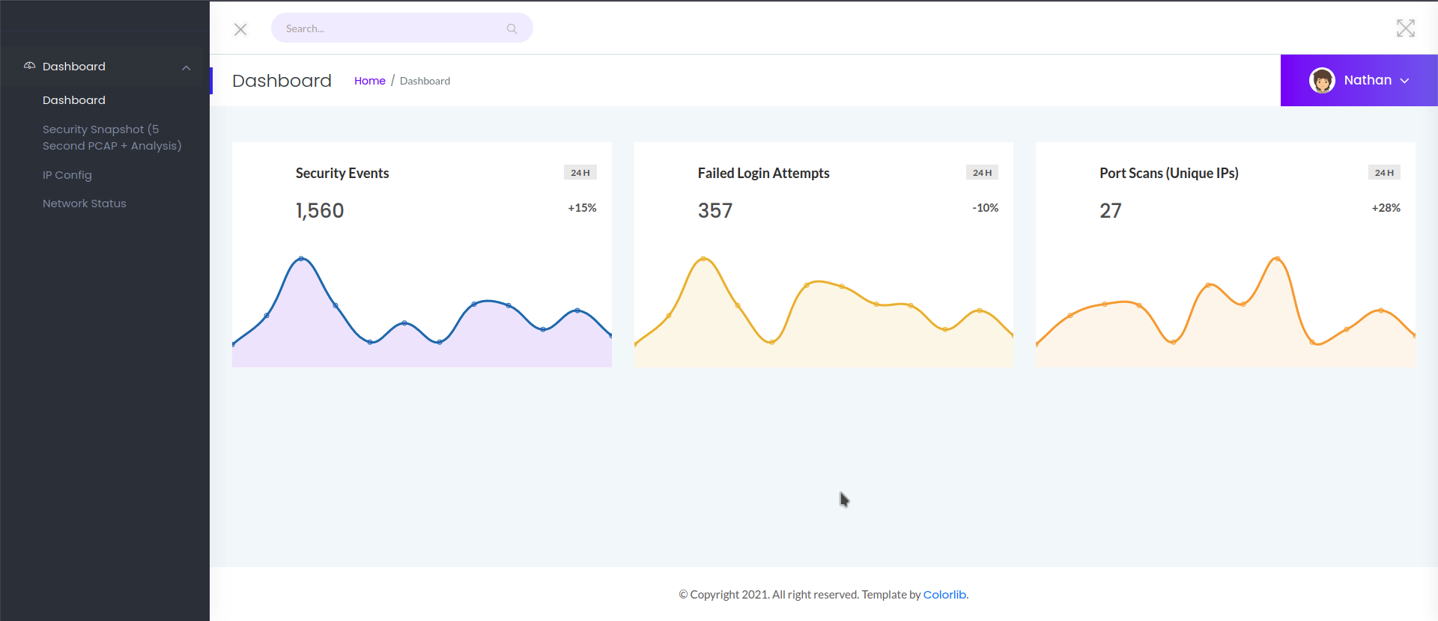Screen dimensions: 1438x621
Task: Click the Home breadcrumb link
Action: (369, 81)
